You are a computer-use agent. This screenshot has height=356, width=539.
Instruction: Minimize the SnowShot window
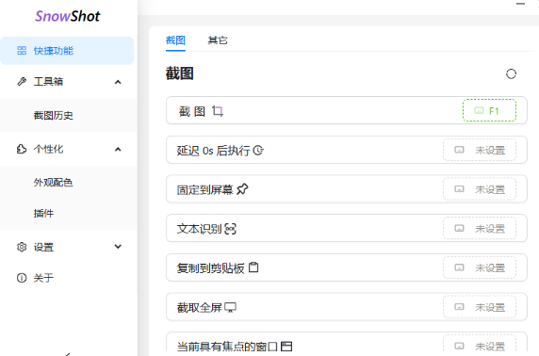coord(520,4)
